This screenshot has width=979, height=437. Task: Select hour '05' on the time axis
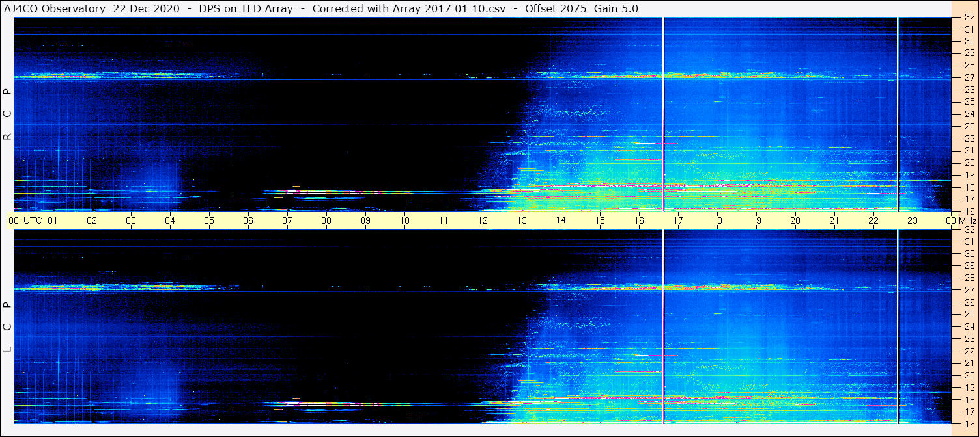click(209, 220)
